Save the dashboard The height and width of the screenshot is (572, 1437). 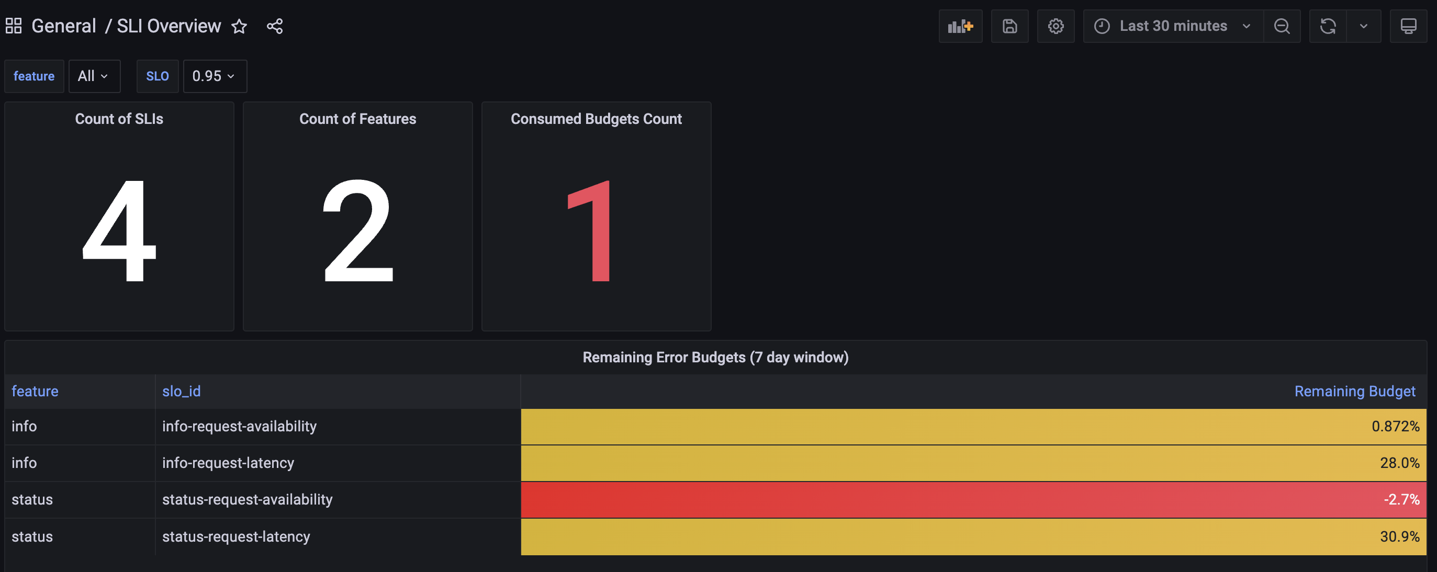1009,26
